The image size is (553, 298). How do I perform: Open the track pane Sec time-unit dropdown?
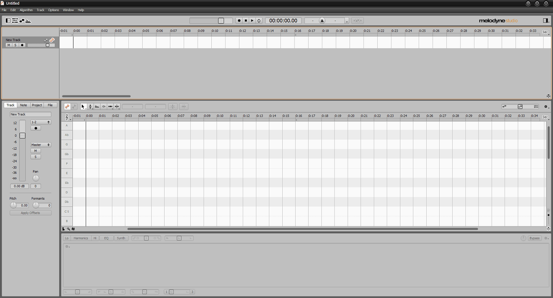pos(546,32)
